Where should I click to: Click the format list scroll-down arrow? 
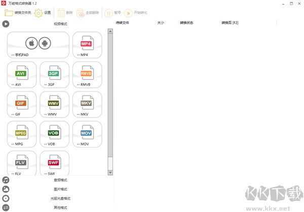(110, 172)
